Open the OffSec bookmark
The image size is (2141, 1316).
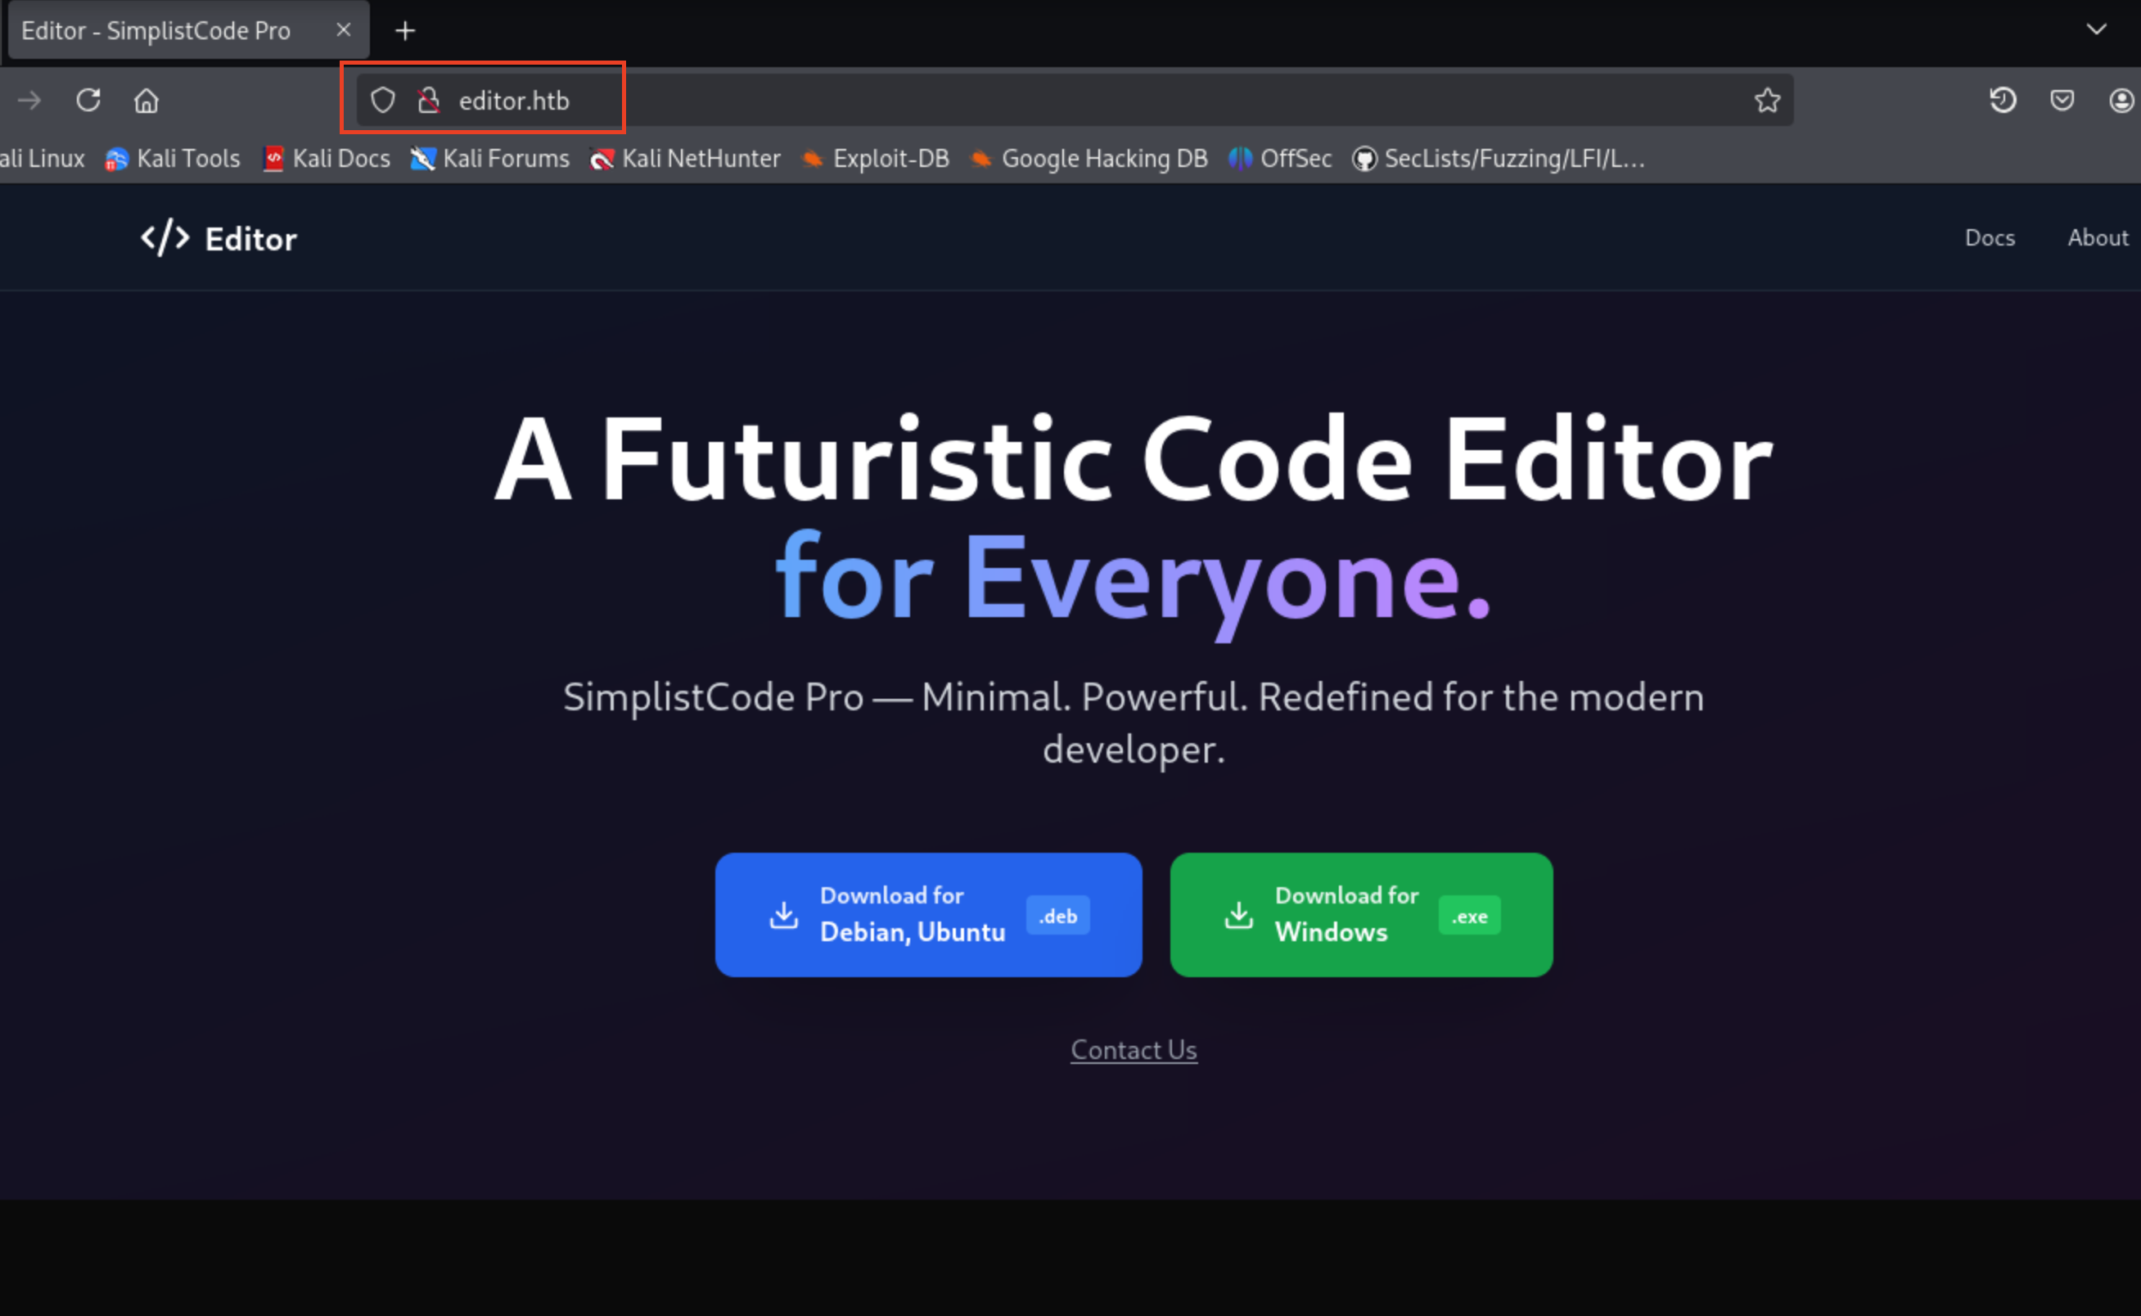click(1279, 159)
